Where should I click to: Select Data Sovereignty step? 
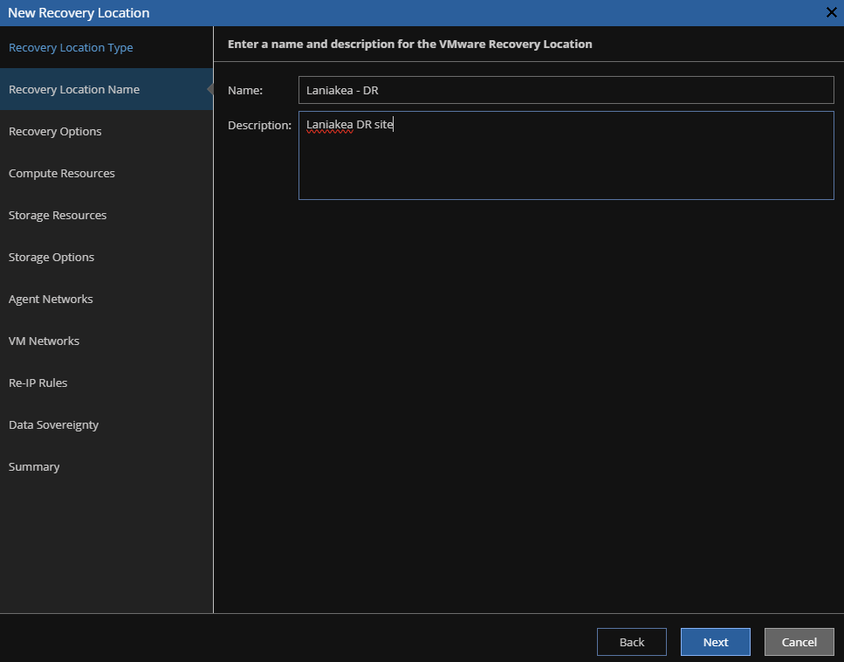point(106,425)
